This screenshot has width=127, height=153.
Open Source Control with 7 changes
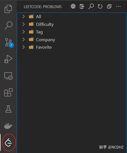pos(9,43)
